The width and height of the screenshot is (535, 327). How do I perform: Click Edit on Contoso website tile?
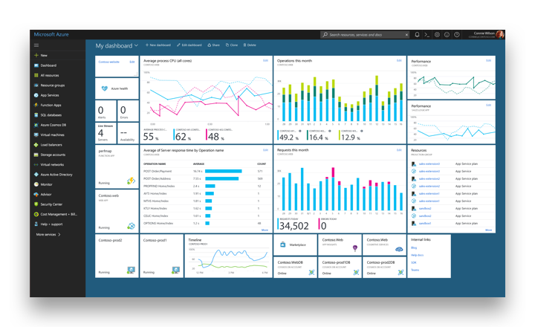click(x=132, y=62)
